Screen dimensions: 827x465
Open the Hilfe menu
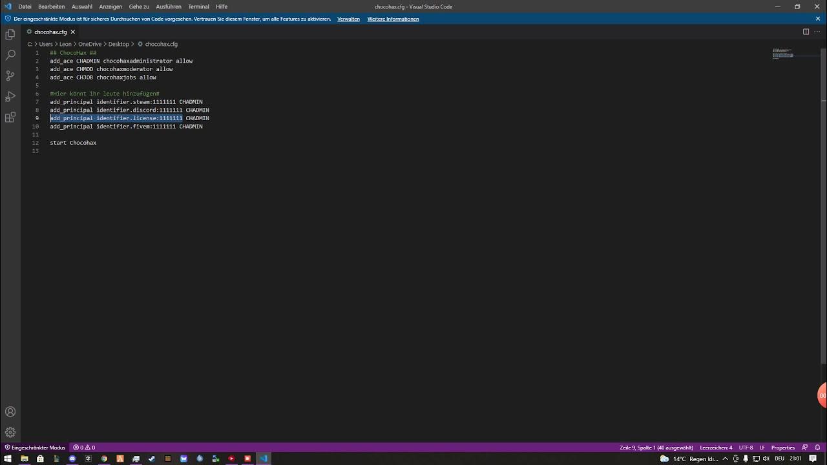[222, 6]
